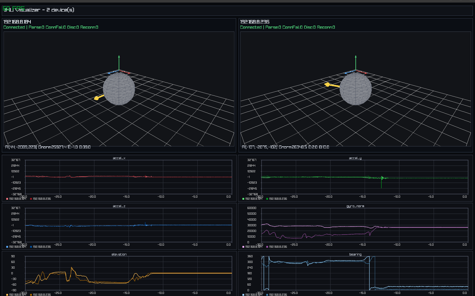Click the 192.168.8.236 device address header
This screenshot has width=475, height=296.
255,22
